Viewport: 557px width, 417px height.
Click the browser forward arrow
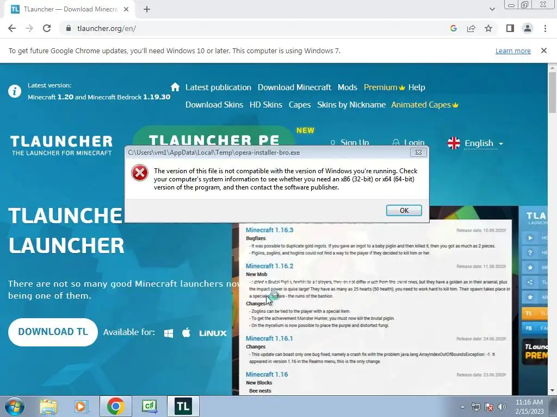point(29,28)
